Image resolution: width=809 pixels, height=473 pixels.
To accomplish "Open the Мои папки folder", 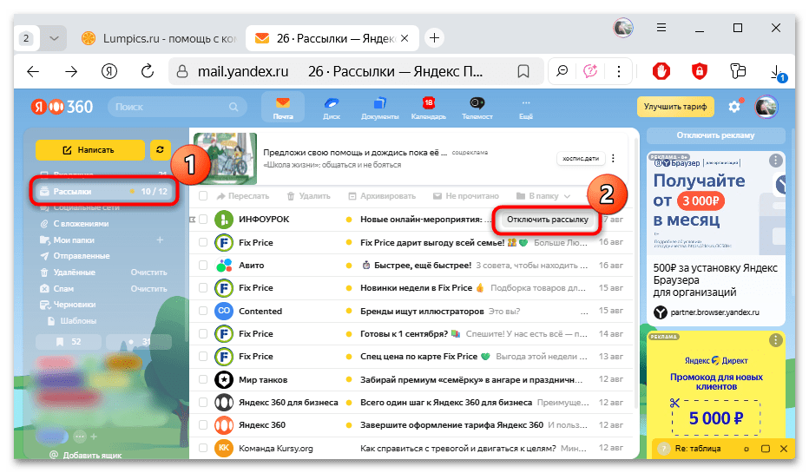I will [74, 240].
